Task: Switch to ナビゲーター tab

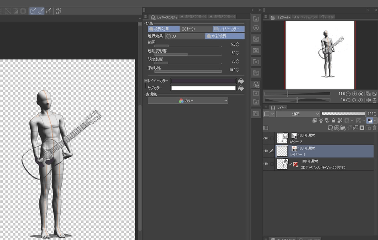Action: pos(281,17)
